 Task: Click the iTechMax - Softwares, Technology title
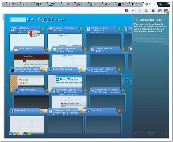pyautogui.click(x=65, y=112)
